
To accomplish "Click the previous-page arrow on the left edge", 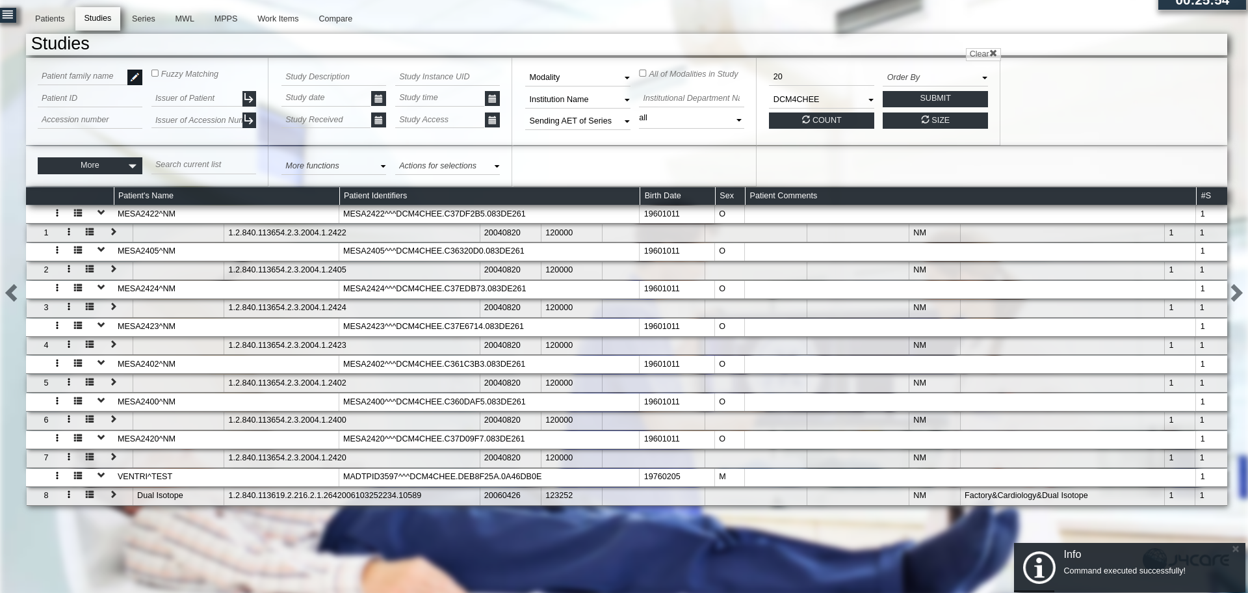I will pyautogui.click(x=11, y=293).
